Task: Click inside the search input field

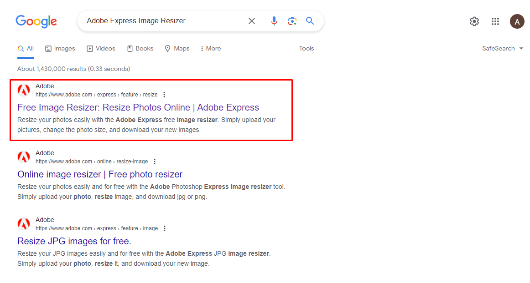Action: (160, 20)
